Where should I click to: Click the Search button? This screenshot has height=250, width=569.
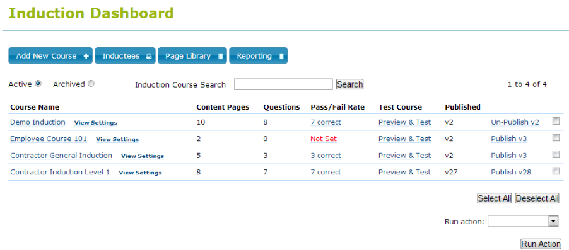[x=350, y=84]
